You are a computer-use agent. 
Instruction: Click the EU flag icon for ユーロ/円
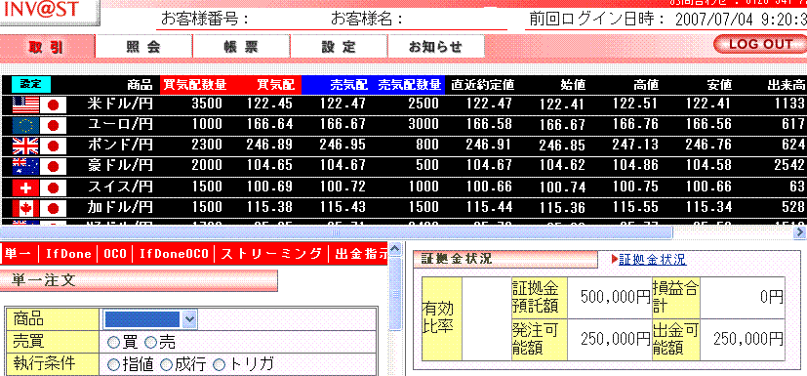(x=25, y=125)
